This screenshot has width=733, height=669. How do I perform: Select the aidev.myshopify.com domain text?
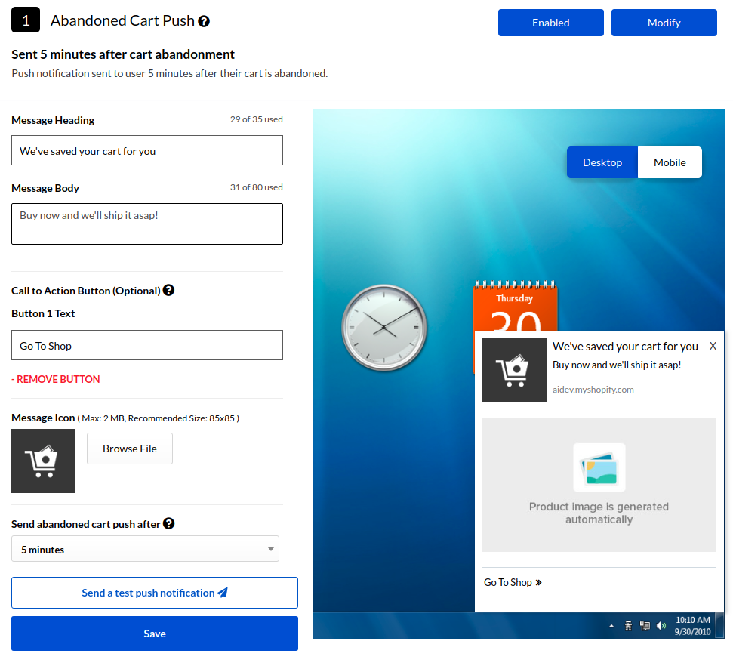[593, 390]
